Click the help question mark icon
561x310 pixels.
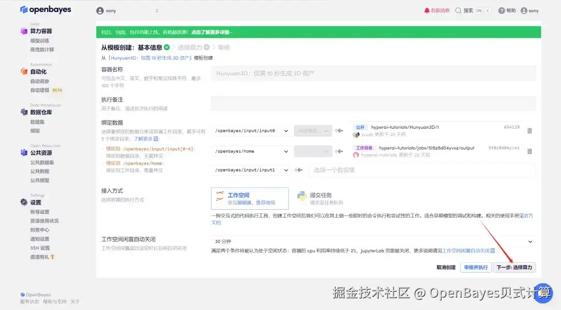(x=502, y=11)
